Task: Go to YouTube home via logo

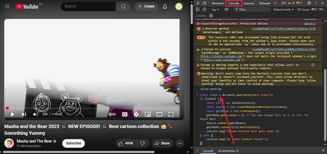Action: 27,7
